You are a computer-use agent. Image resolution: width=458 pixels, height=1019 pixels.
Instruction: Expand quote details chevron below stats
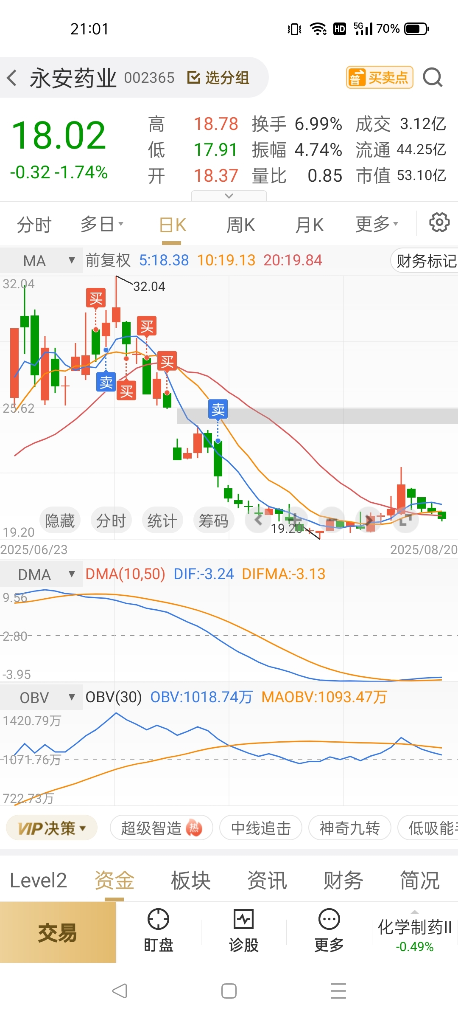pyautogui.click(x=229, y=196)
